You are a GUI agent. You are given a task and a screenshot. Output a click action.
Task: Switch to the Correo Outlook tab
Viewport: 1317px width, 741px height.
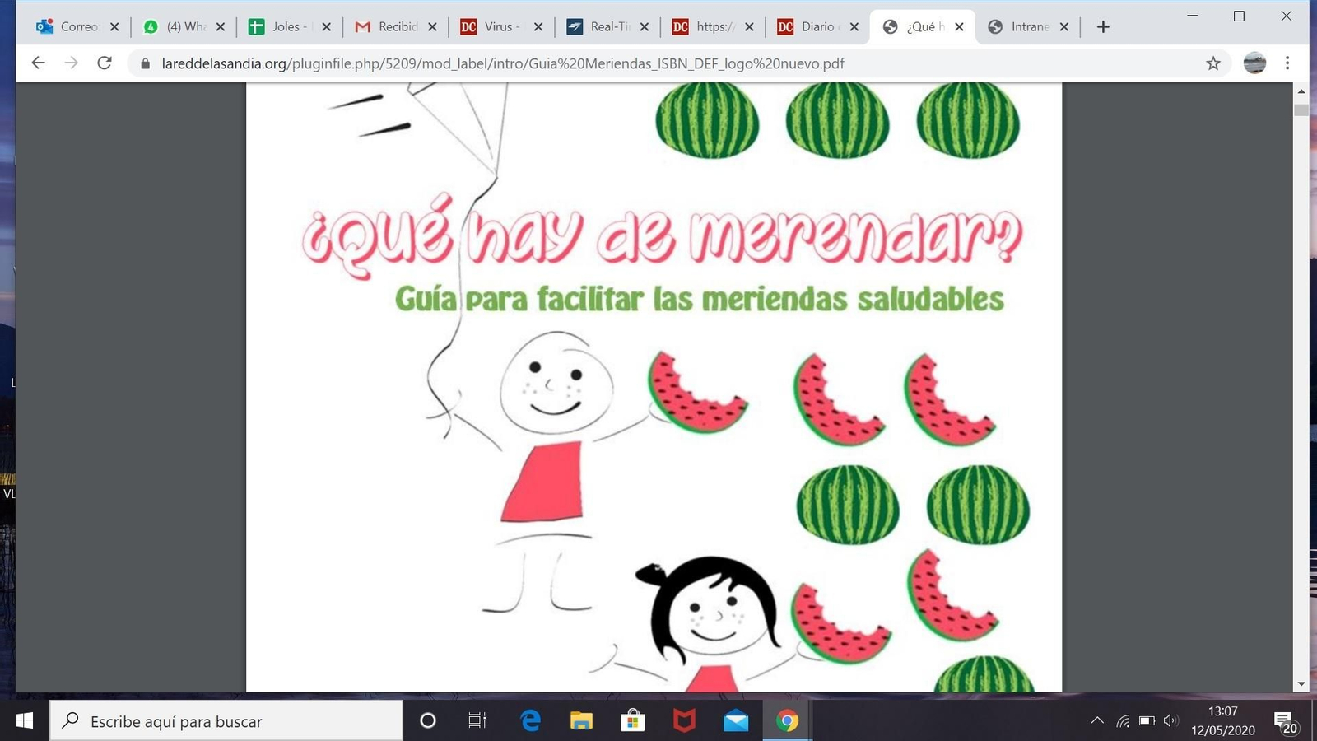[x=69, y=27]
